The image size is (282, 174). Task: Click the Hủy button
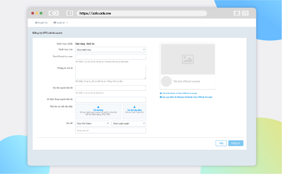click(x=221, y=143)
